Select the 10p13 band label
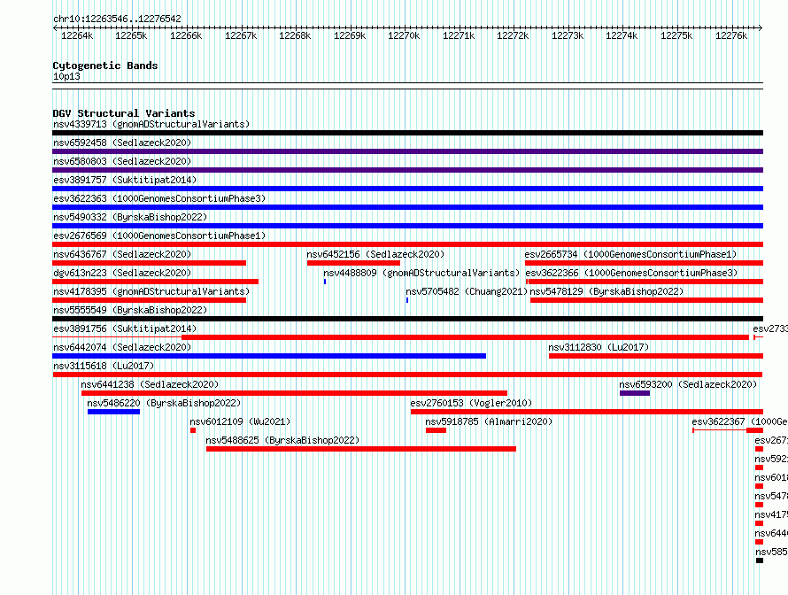This screenshot has height=595, width=788. pyautogui.click(x=66, y=76)
